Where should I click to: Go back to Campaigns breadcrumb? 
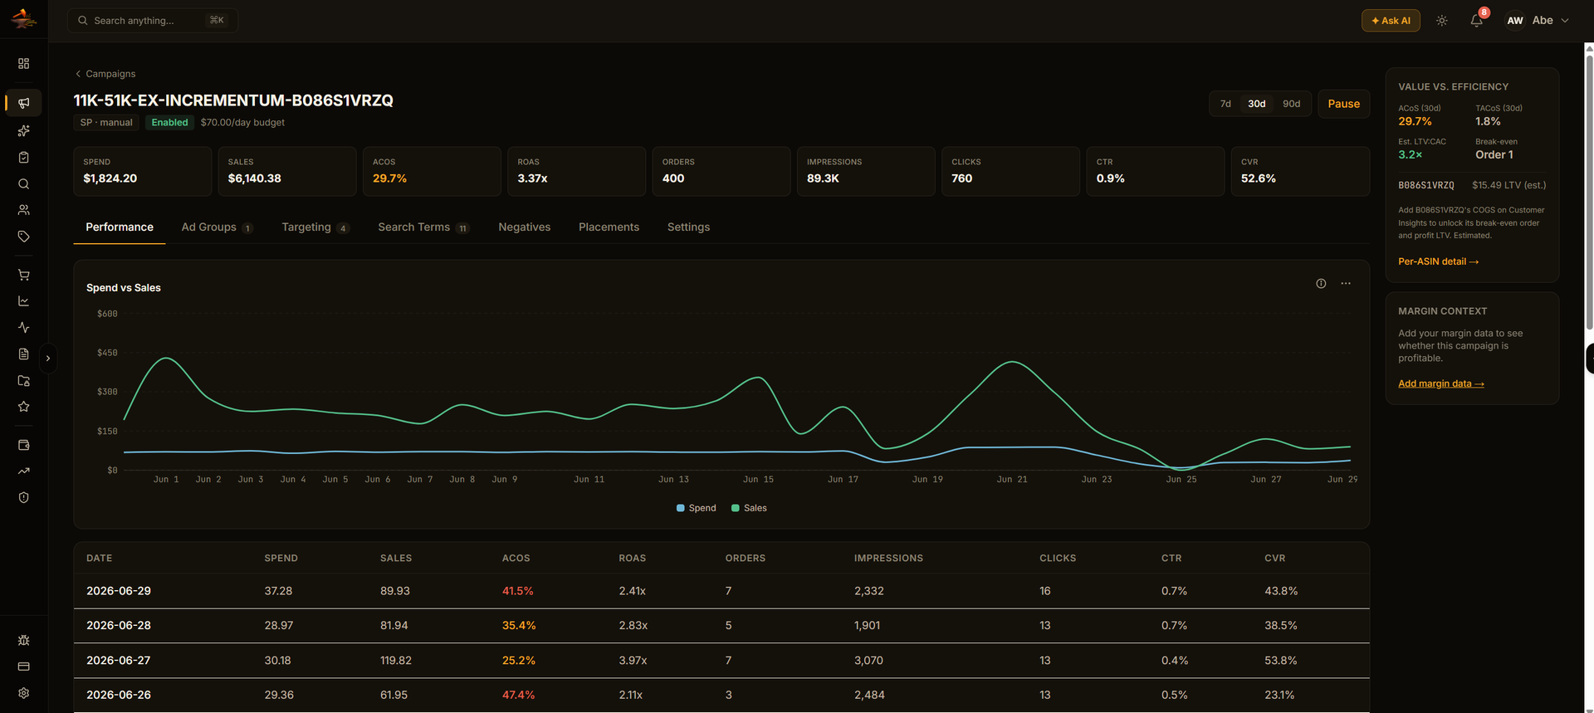(105, 74)
